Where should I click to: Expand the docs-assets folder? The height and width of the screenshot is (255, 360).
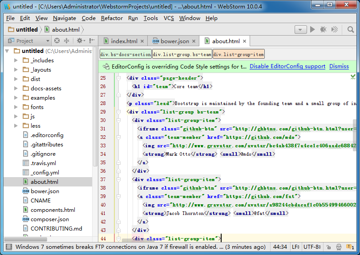point(16,88)
